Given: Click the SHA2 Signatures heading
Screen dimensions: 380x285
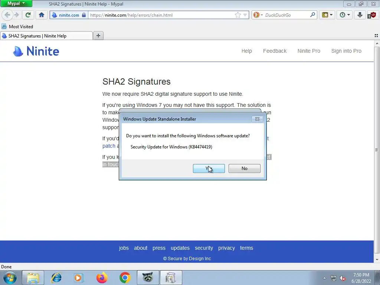Looking at the screenshot, I should pos(137,82).
